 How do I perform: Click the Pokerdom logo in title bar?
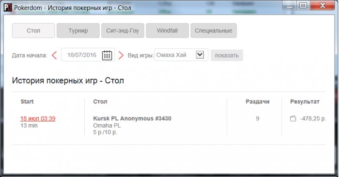(8, 8)
